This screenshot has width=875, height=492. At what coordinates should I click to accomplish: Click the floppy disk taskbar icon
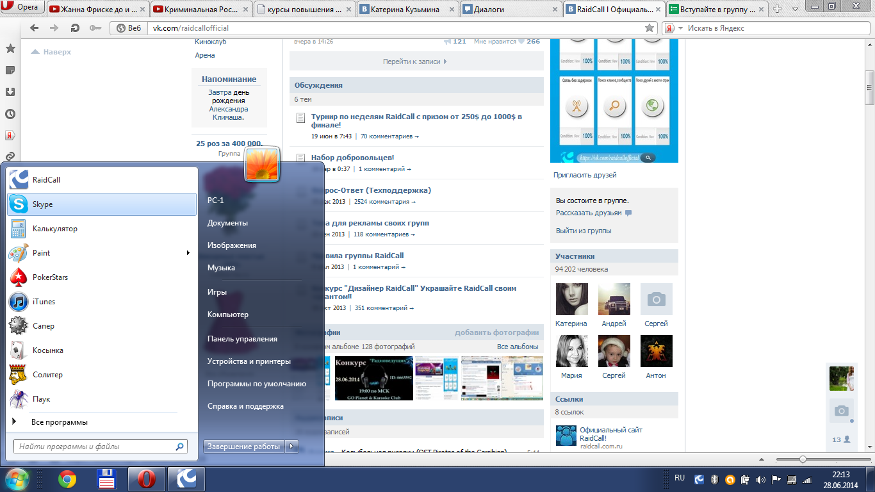coord(106,479)
